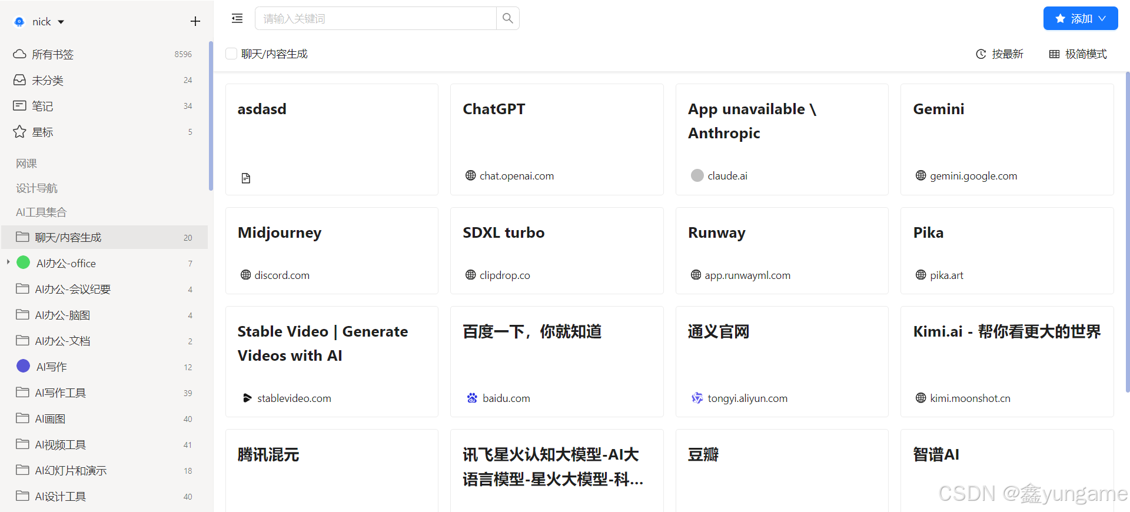1130x512 pixels.
Task: Click Tongyi favicon beside tongyi.aliyun.com
Action: pyautogui.click(x=697, y=398)
